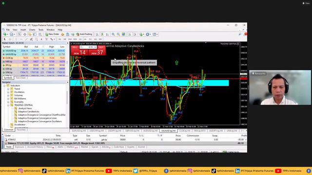This screenshot has height=175, width=312.
Task: Select the Vertical Line drawing tool
Action: 16,39
